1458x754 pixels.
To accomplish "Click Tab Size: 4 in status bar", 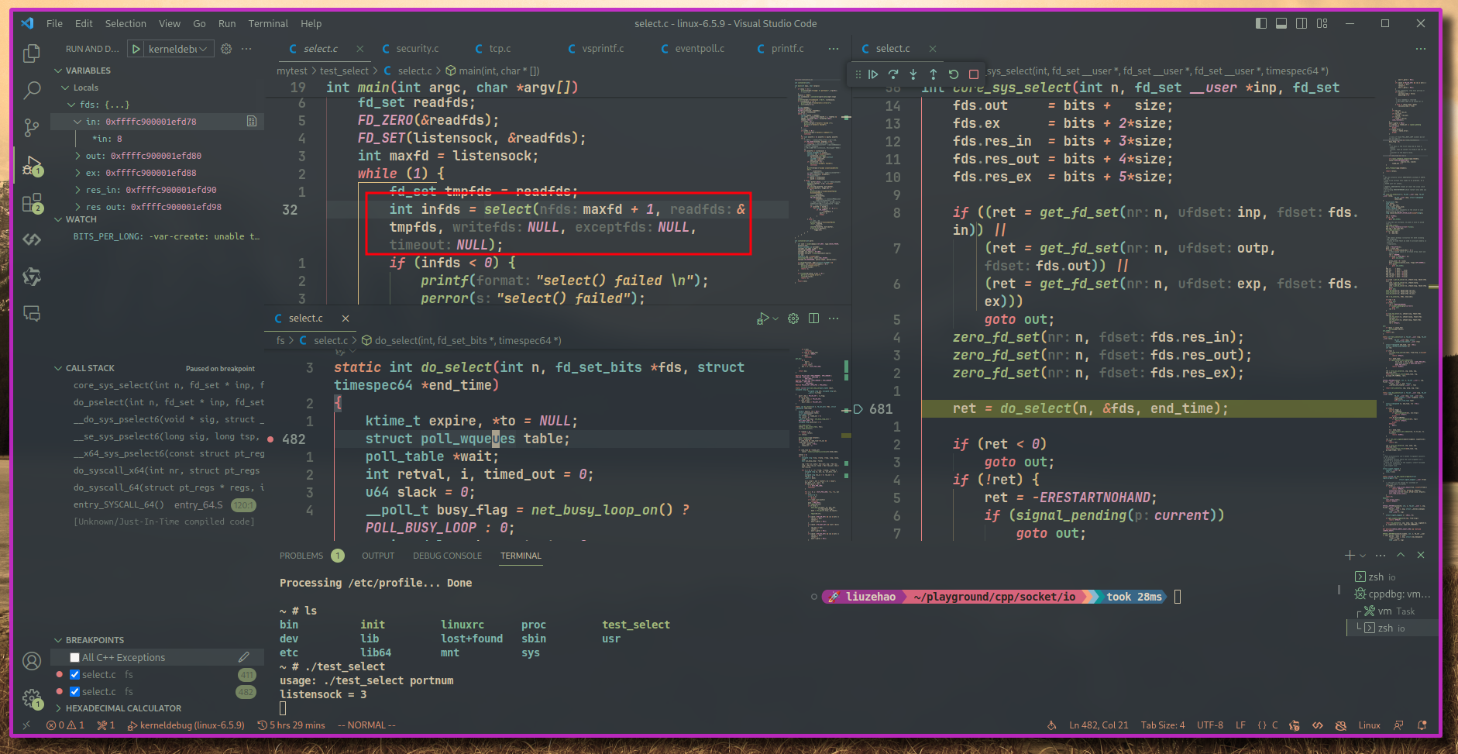I will (x=1163, y=725).
